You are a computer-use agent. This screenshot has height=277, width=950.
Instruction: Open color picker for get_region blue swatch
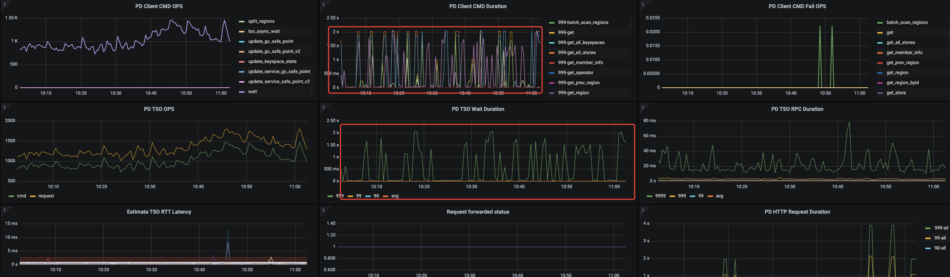click(880, 73)
